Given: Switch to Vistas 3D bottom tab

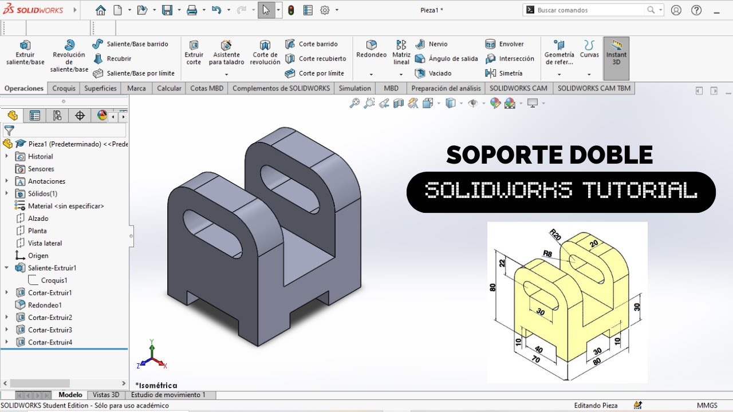Looking at the screenshot, I should [x=106, y=395].
